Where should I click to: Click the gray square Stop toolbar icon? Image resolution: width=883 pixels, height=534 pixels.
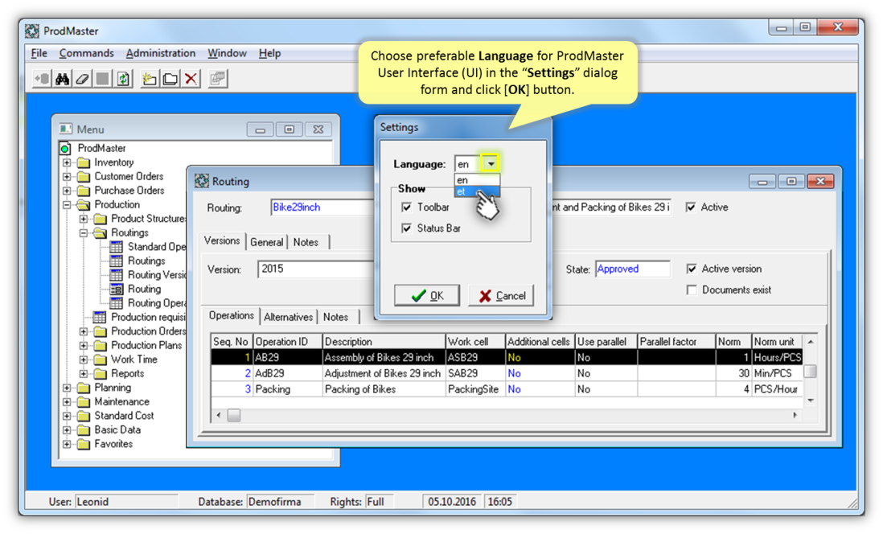tap(102, 79)
